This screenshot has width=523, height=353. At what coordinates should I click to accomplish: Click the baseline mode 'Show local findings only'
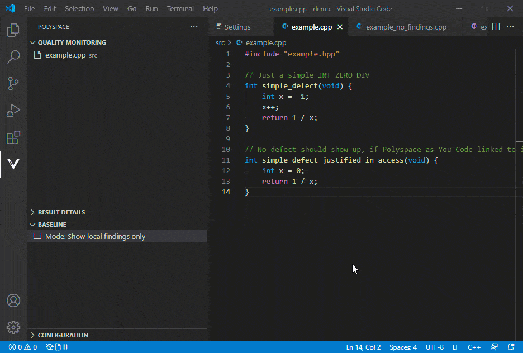click(95, 236)
